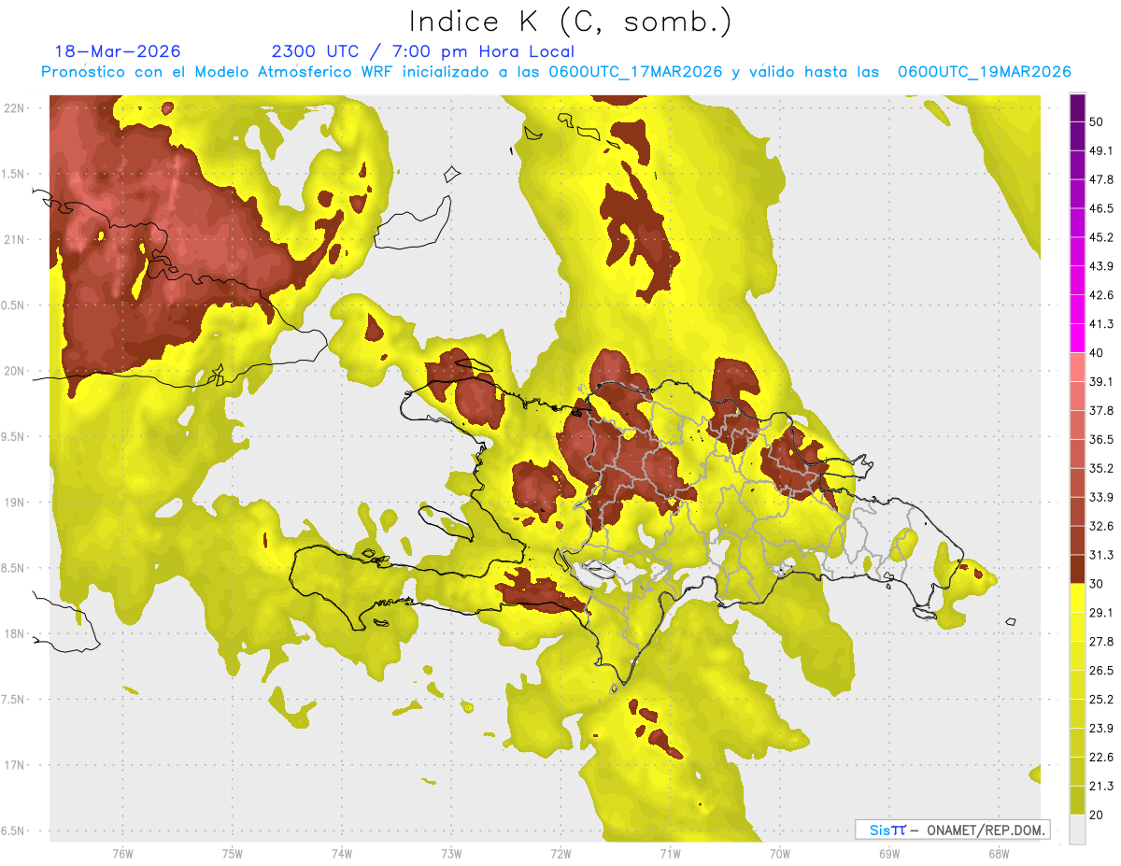Click the colorbar label "25.2"
Viewport: 1121px width, 866px height.
tap(1101, 699)
